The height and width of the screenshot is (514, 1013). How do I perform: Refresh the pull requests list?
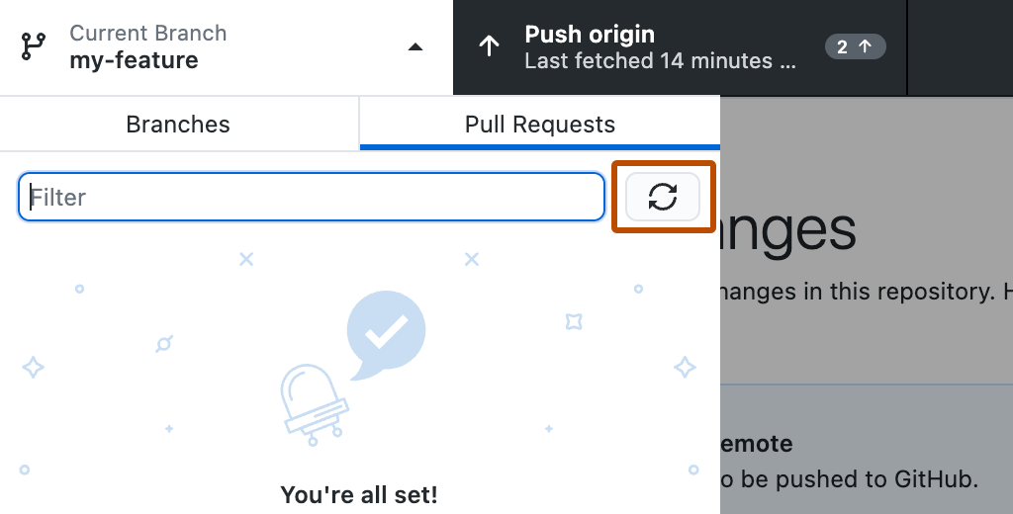(x=663, y=197)
